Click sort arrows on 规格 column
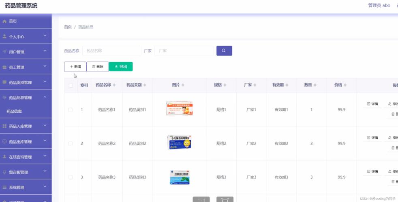This screenshot has width=398, height=202. pos(225,85)
